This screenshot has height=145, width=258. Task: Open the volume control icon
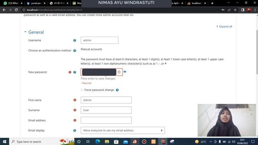point(233,141)
